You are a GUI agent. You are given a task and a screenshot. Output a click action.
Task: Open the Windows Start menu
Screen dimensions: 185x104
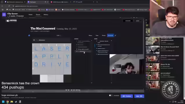[x=3, y=102]
